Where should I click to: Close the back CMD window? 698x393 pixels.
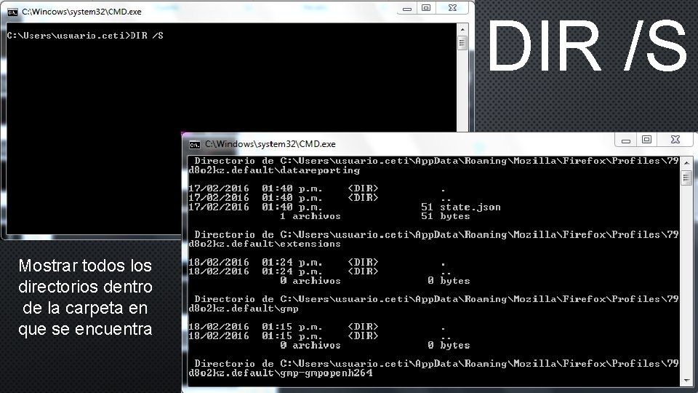(x=452, y=8)
